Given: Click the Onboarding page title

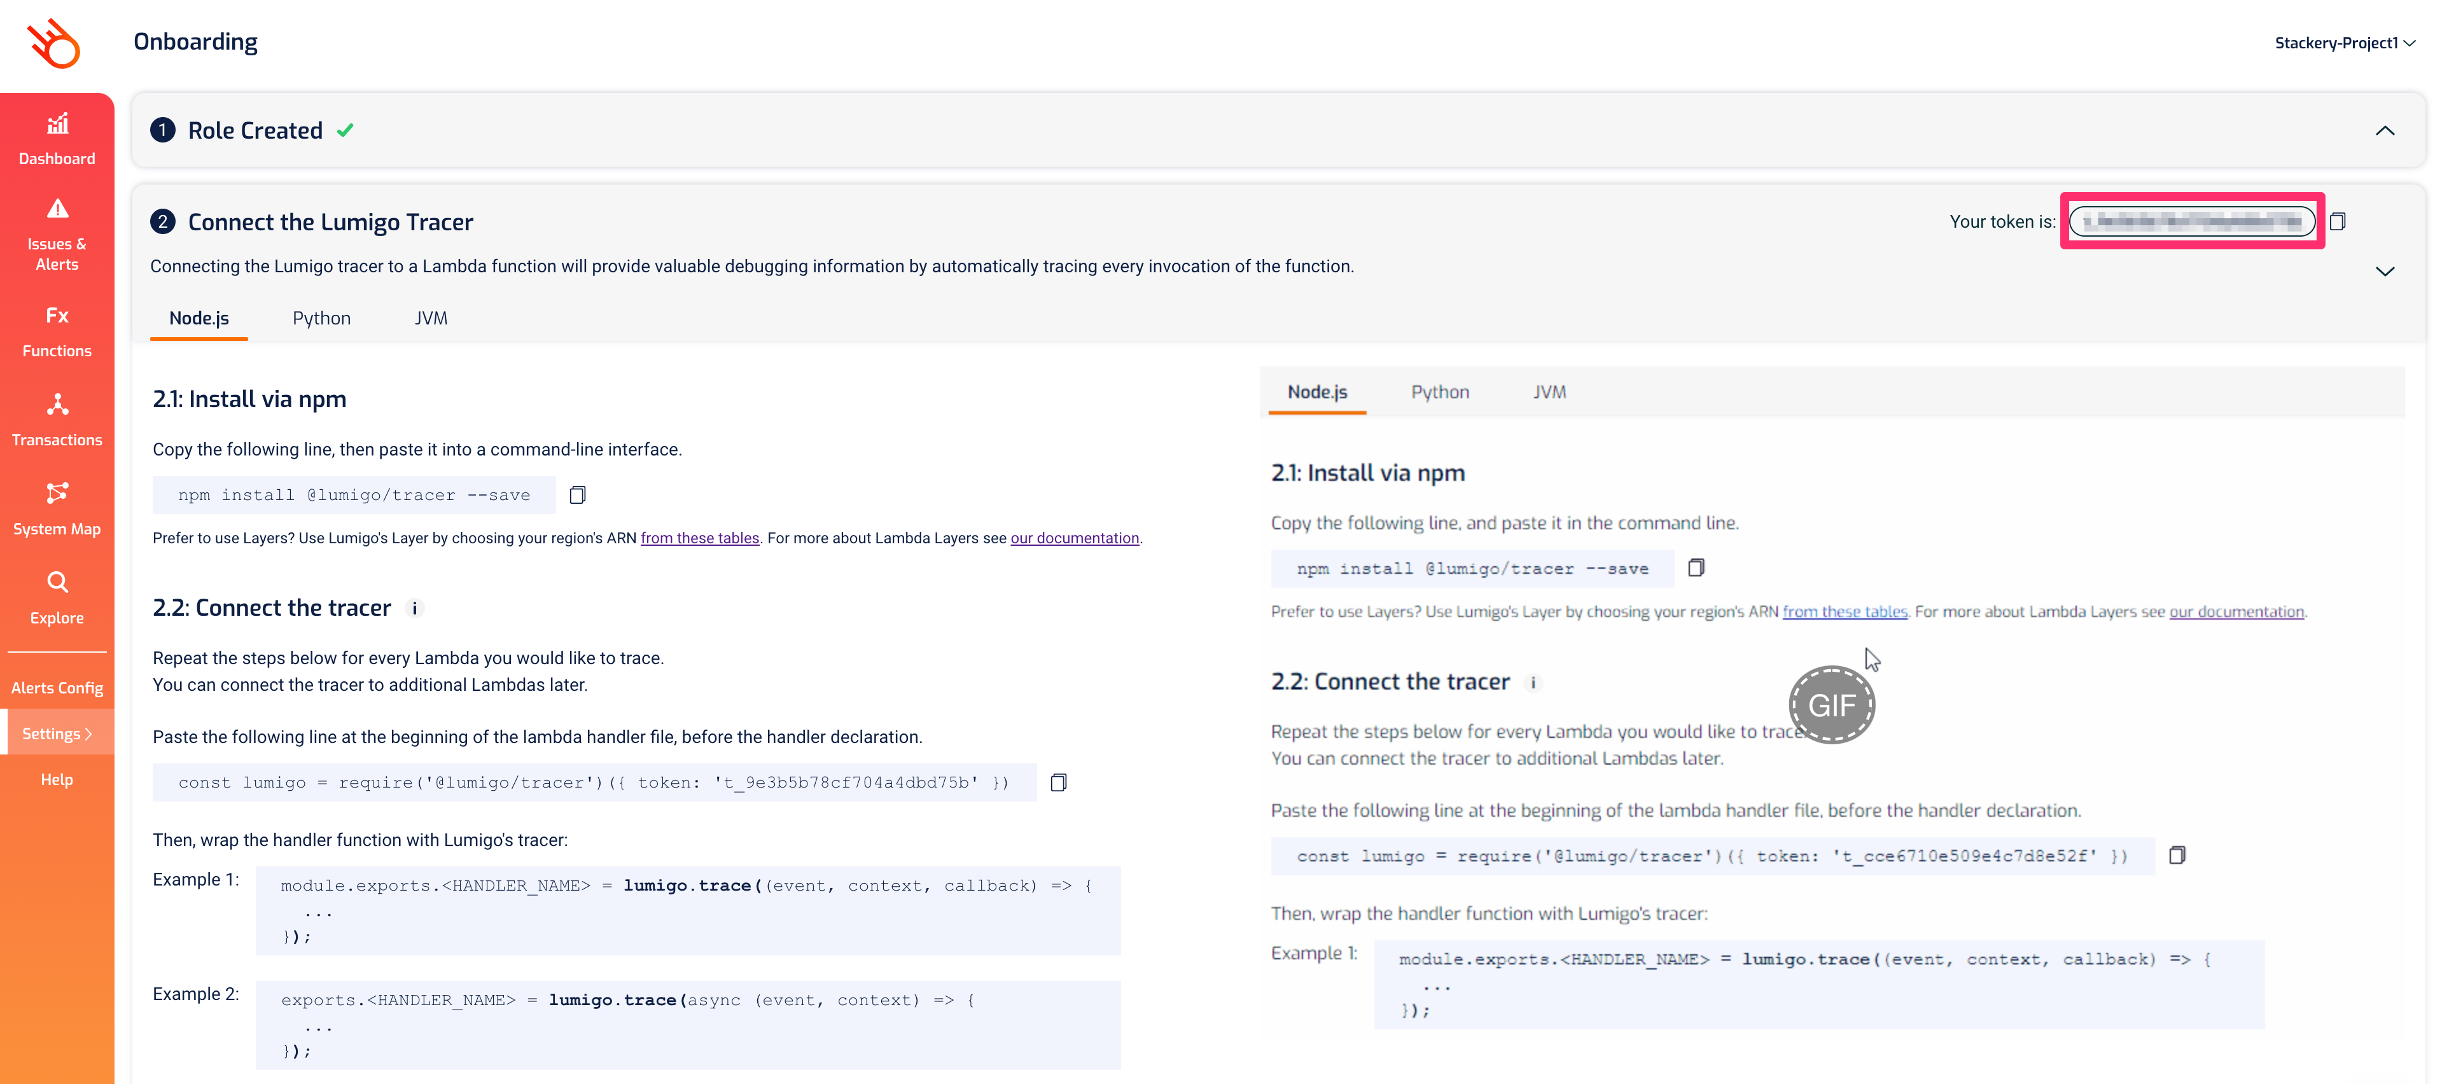Looking at the screenshot, I should tap(195, 43).
